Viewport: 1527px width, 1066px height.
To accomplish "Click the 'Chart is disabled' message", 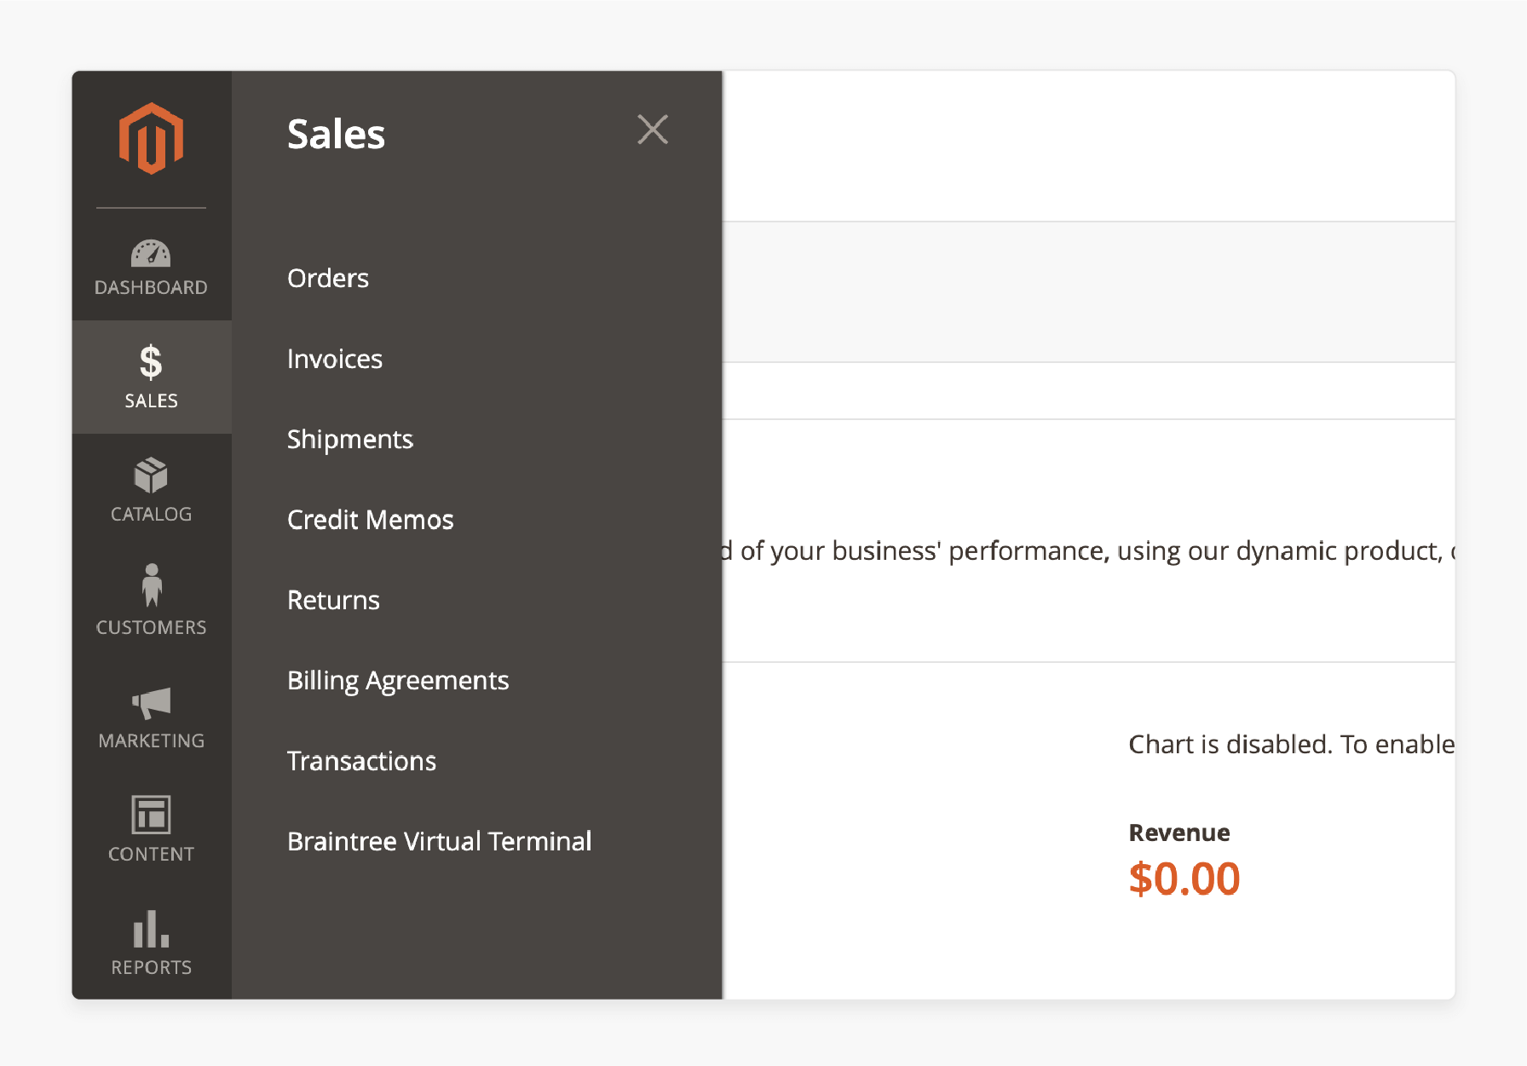I will [x=1292, y=744].
